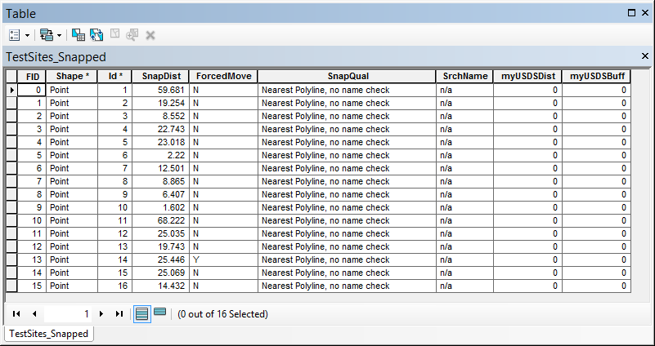Go to the next record
655x346 pixels.
click(x=101, y=314)
